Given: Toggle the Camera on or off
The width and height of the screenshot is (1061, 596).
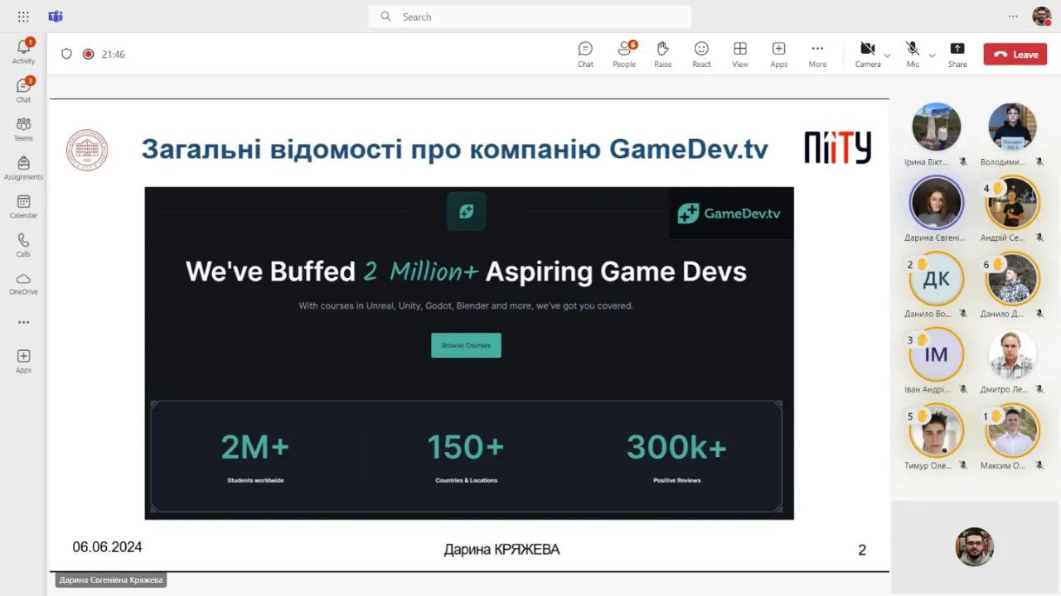Looking at the screenshot, I should tap(867, 54).
